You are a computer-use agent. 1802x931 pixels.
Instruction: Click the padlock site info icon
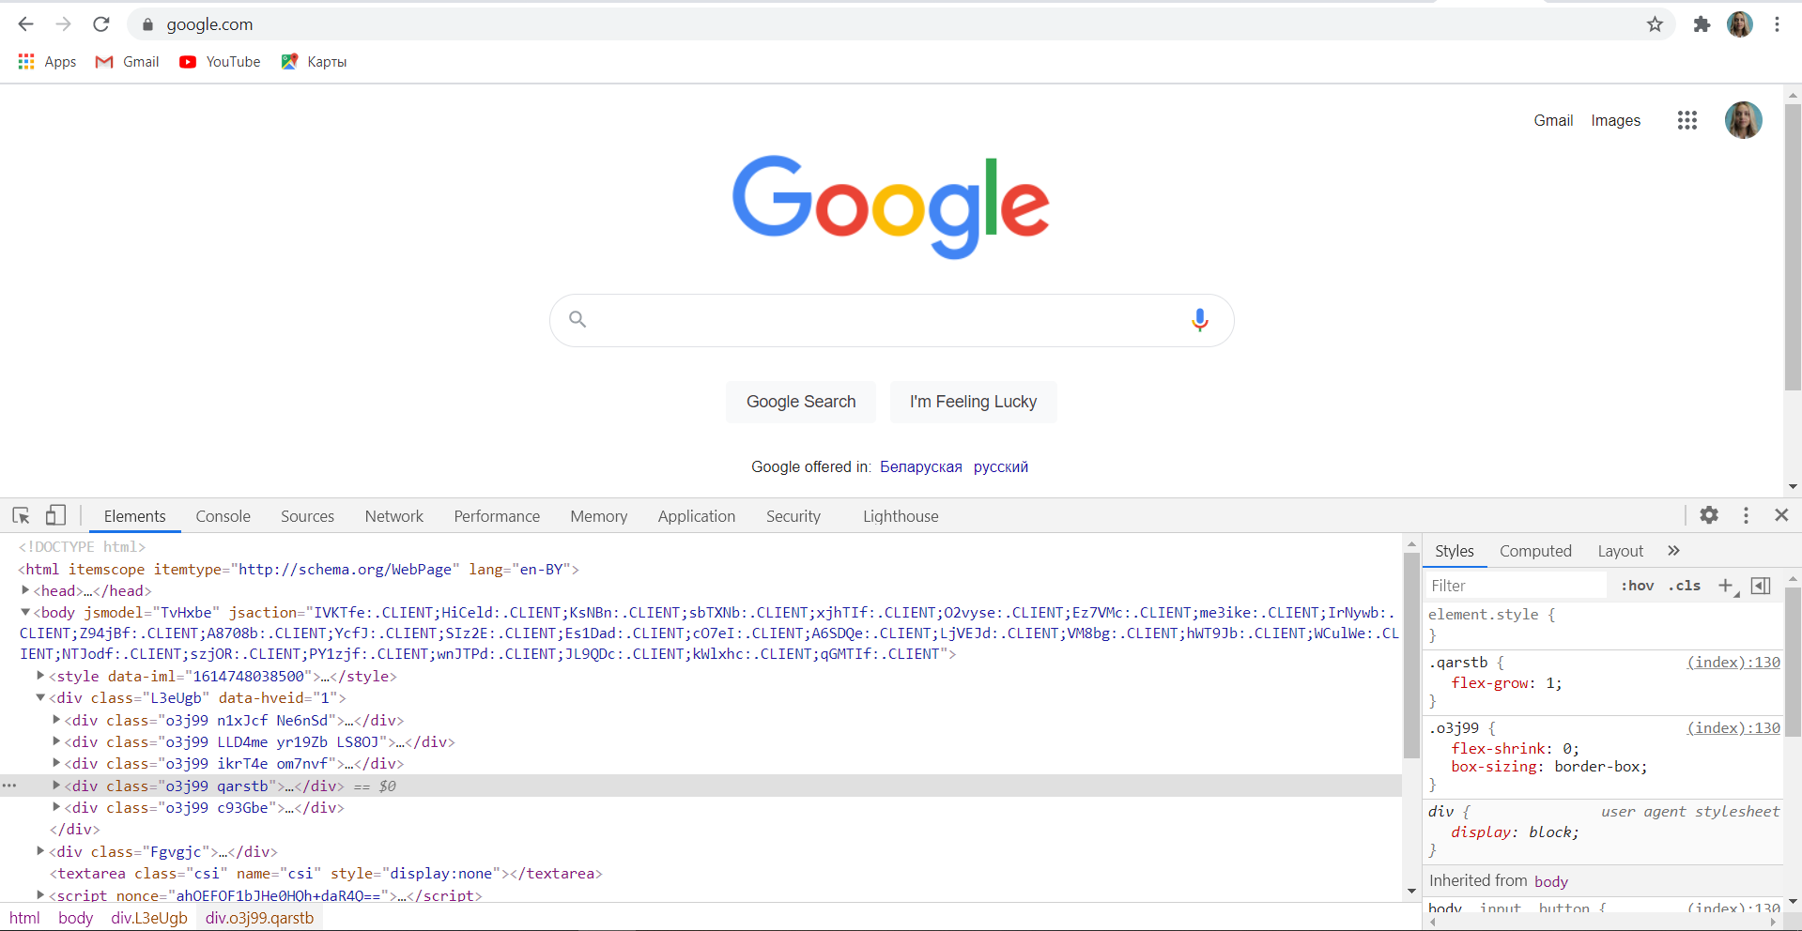click(147, 25)
